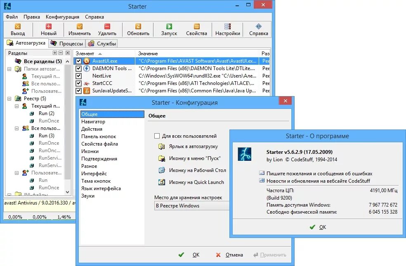Click the tree scrollbar up arrow
This screenshot has height=266, width=406.
click(x=67, y=61)
